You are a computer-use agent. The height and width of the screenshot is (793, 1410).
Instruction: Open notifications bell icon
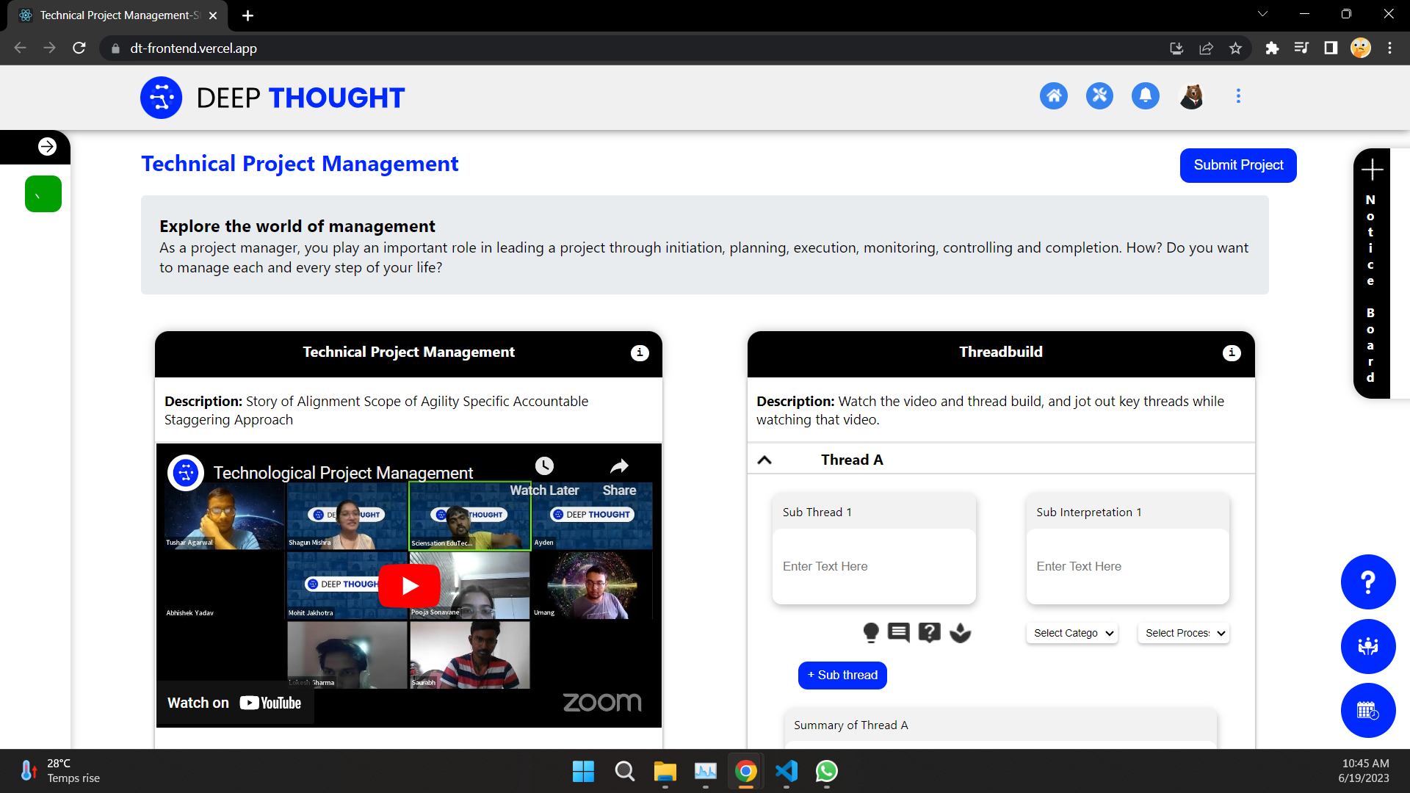tap(1145, 96)
